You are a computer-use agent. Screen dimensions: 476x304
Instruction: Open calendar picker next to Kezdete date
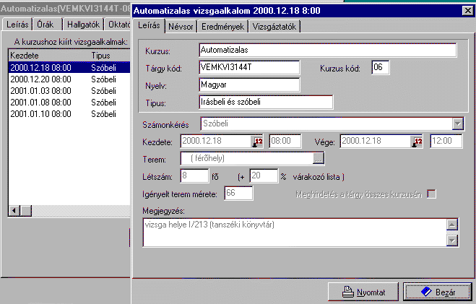click(x=257, y=142)
